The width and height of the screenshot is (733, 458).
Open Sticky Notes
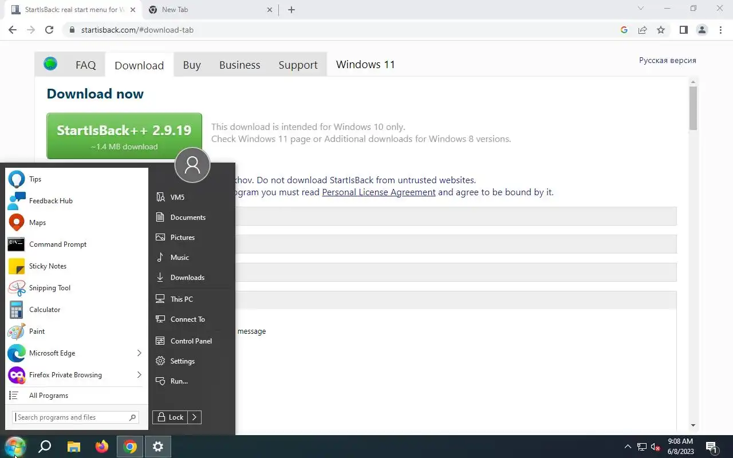(77, 266)
